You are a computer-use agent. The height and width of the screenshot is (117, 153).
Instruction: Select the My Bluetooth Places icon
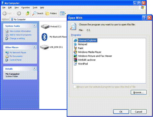pos(44,37)
